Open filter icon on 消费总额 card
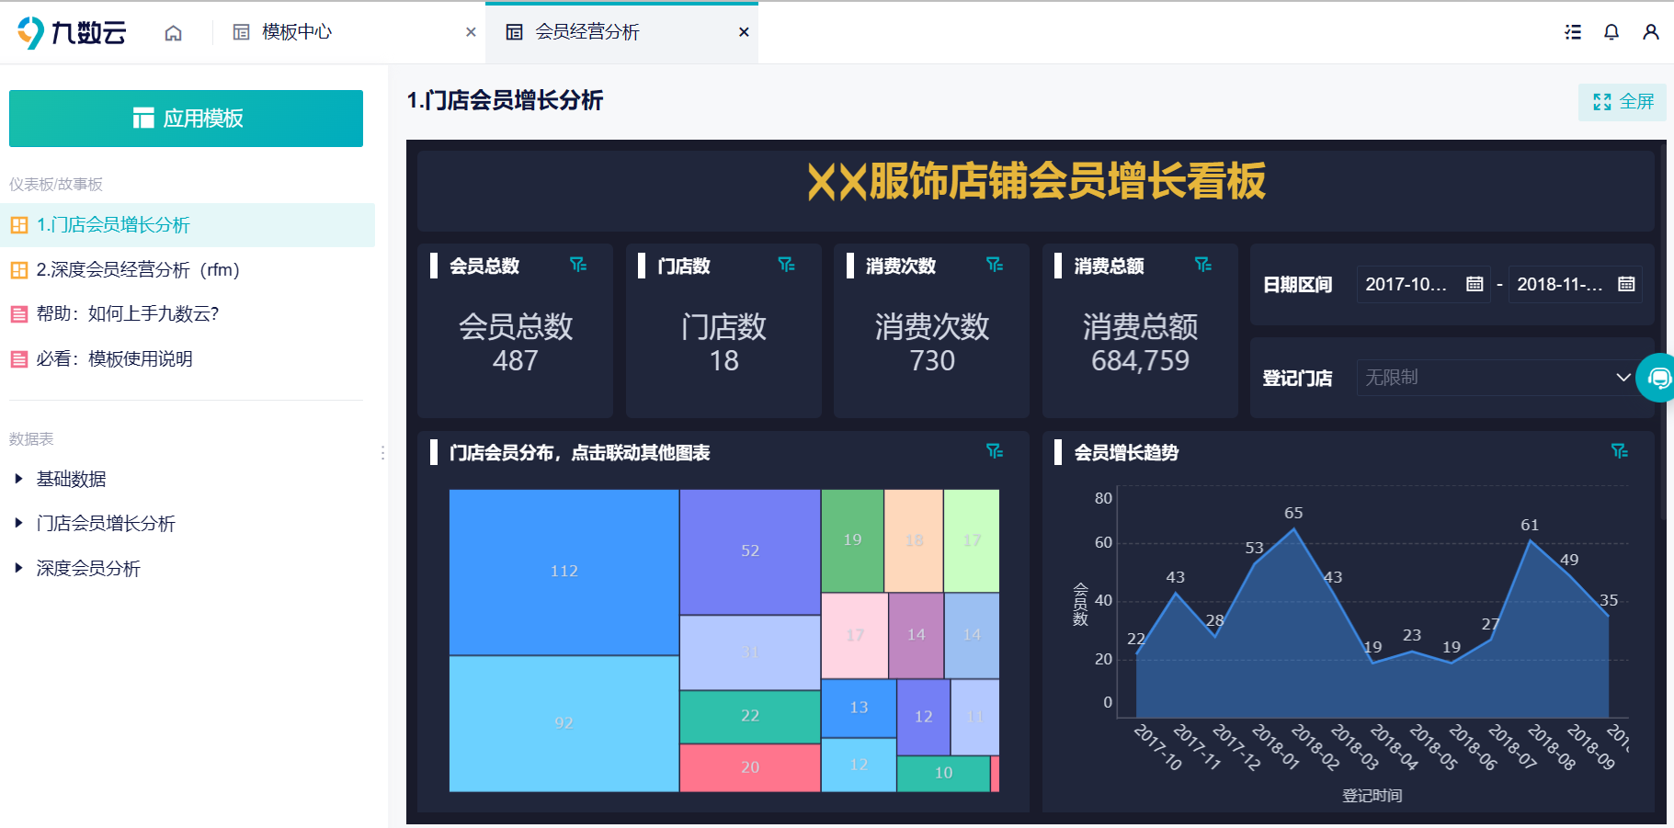The image size is (1674, 828). pyautogui.click(x=1203, y=266)
